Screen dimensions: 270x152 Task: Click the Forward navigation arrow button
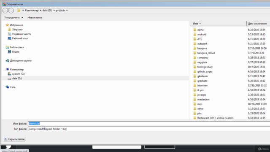[x=11, y=11]
